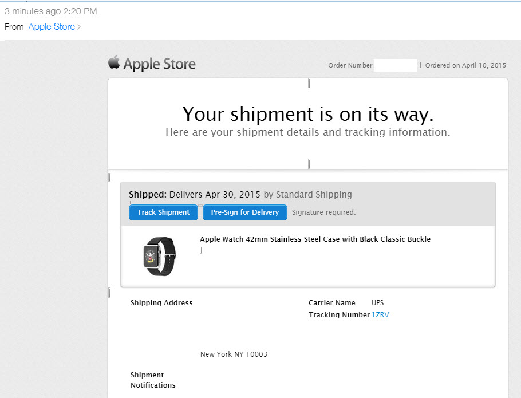Click the 'Apple Store' header wordmark

160,64
